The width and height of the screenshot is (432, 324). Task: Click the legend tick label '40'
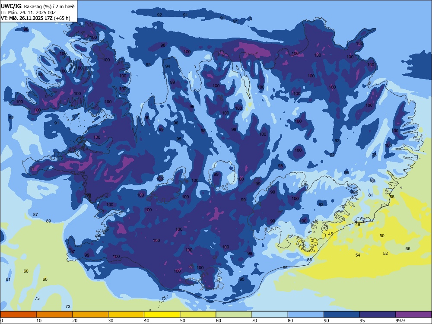(146, 321)
